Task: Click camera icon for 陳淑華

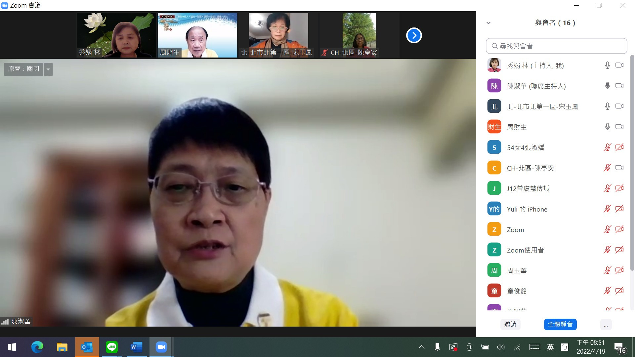Action: click(619, 86)
